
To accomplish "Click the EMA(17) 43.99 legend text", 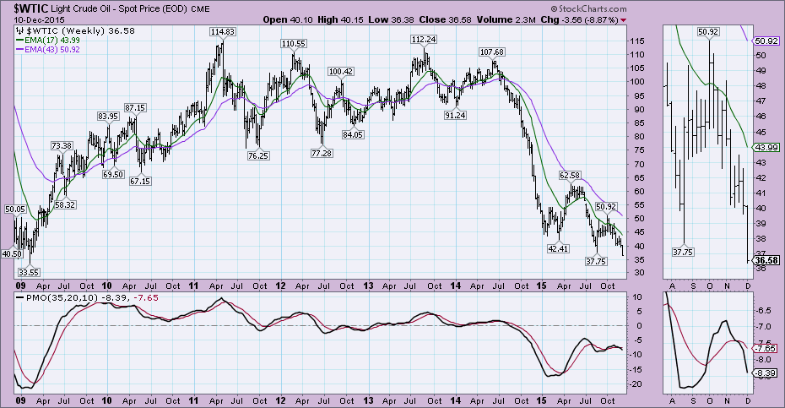I will [x=51, y=41].
